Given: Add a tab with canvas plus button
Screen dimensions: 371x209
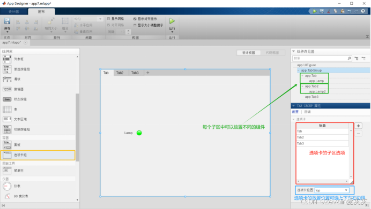Looking at the screenshot, I should coord(148,73).
